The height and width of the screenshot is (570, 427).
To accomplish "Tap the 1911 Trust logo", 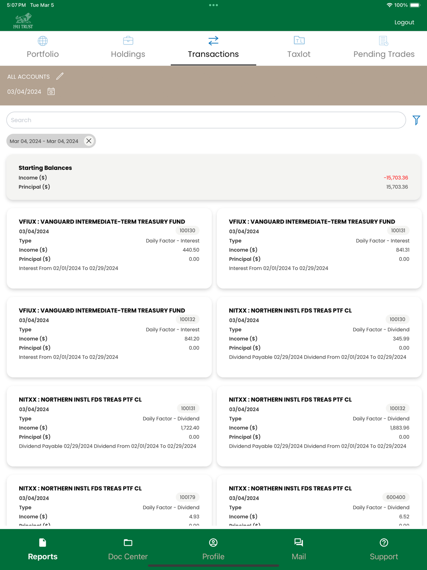I will tap(23, 21).
